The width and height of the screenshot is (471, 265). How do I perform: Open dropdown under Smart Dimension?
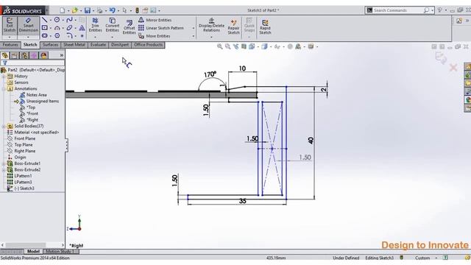coord(28,38)
